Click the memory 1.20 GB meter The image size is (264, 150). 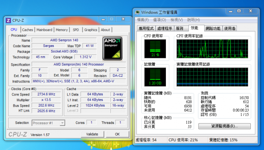[x=155, y=77]
